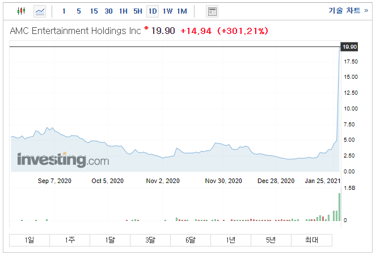Open the chart table view icon
The width and height of the screenshot is (376, 255).
212,11
